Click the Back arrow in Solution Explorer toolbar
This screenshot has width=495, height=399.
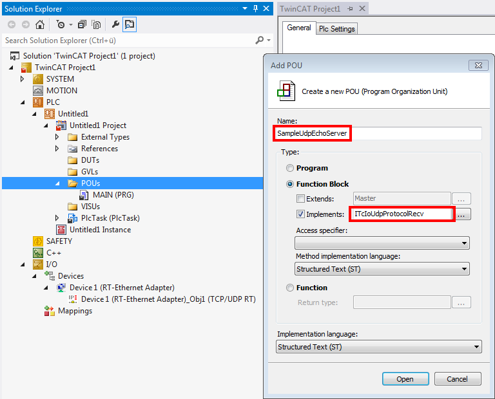[12, 24]
